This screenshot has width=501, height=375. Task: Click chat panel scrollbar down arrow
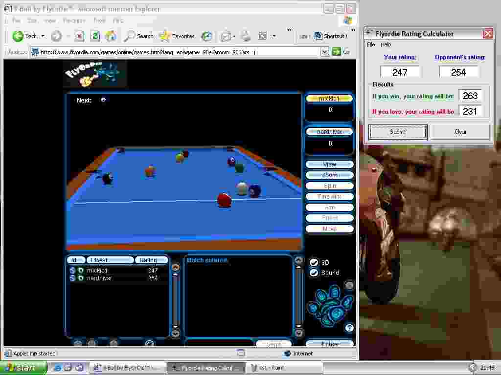[298, 333]
